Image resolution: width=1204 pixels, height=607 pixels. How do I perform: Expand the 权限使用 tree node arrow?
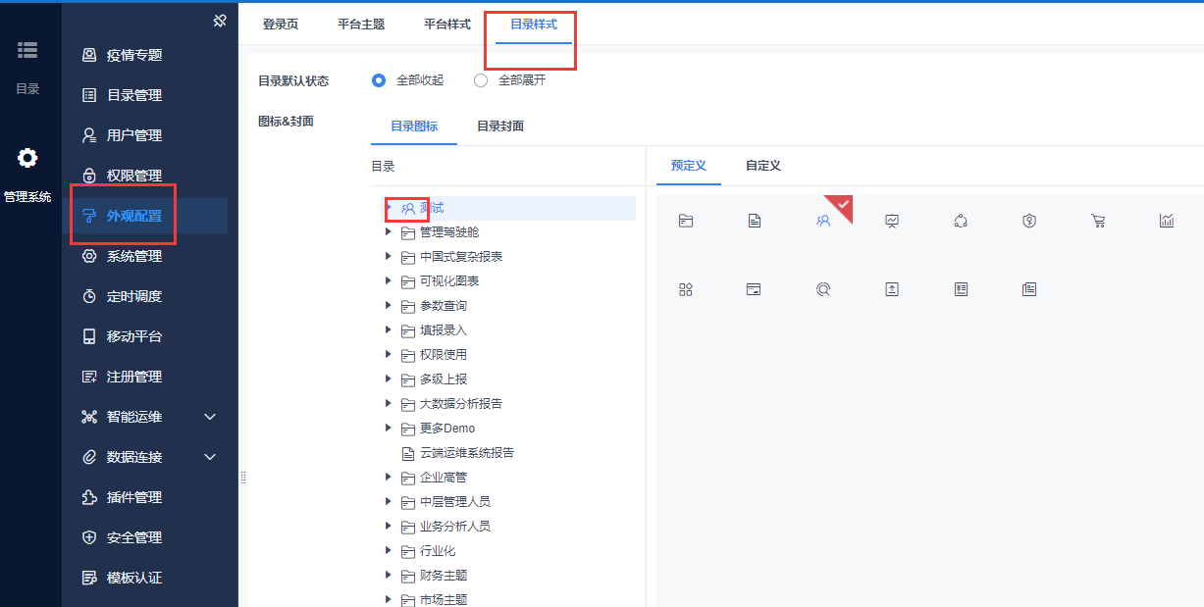point(389,355)
